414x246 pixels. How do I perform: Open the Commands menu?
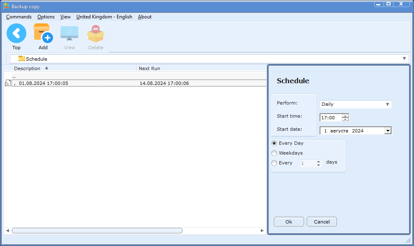pos(19,17)
